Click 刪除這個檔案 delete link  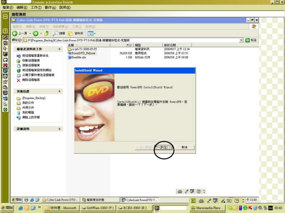pos(31,80)
